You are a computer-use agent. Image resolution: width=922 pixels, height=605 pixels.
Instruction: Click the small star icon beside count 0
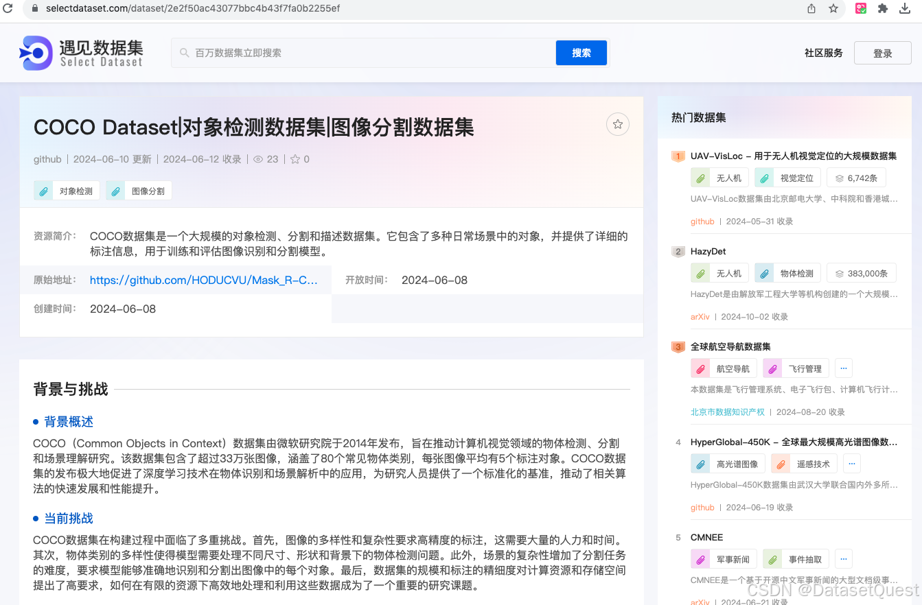pyautogui.click(x=295, y=159)
